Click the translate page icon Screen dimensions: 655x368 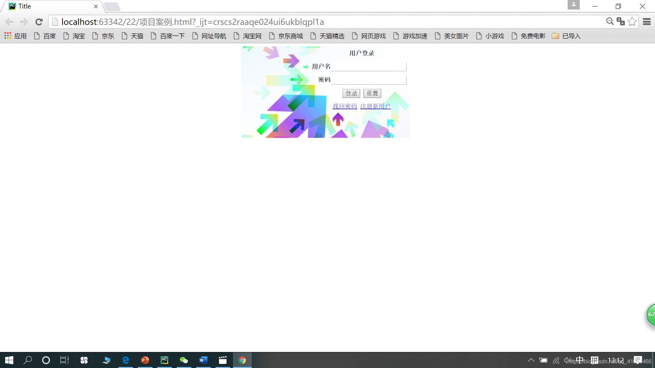(621, 22)
